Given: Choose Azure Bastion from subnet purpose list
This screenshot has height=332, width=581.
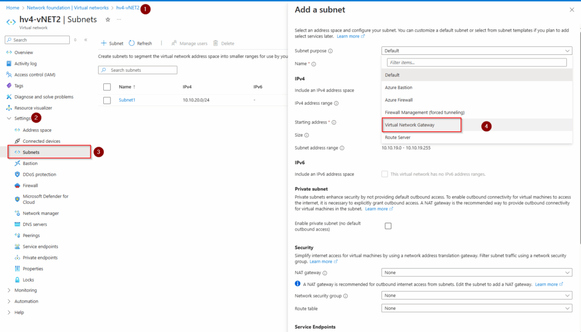Looking at the screenshot, I should [477, 88].
